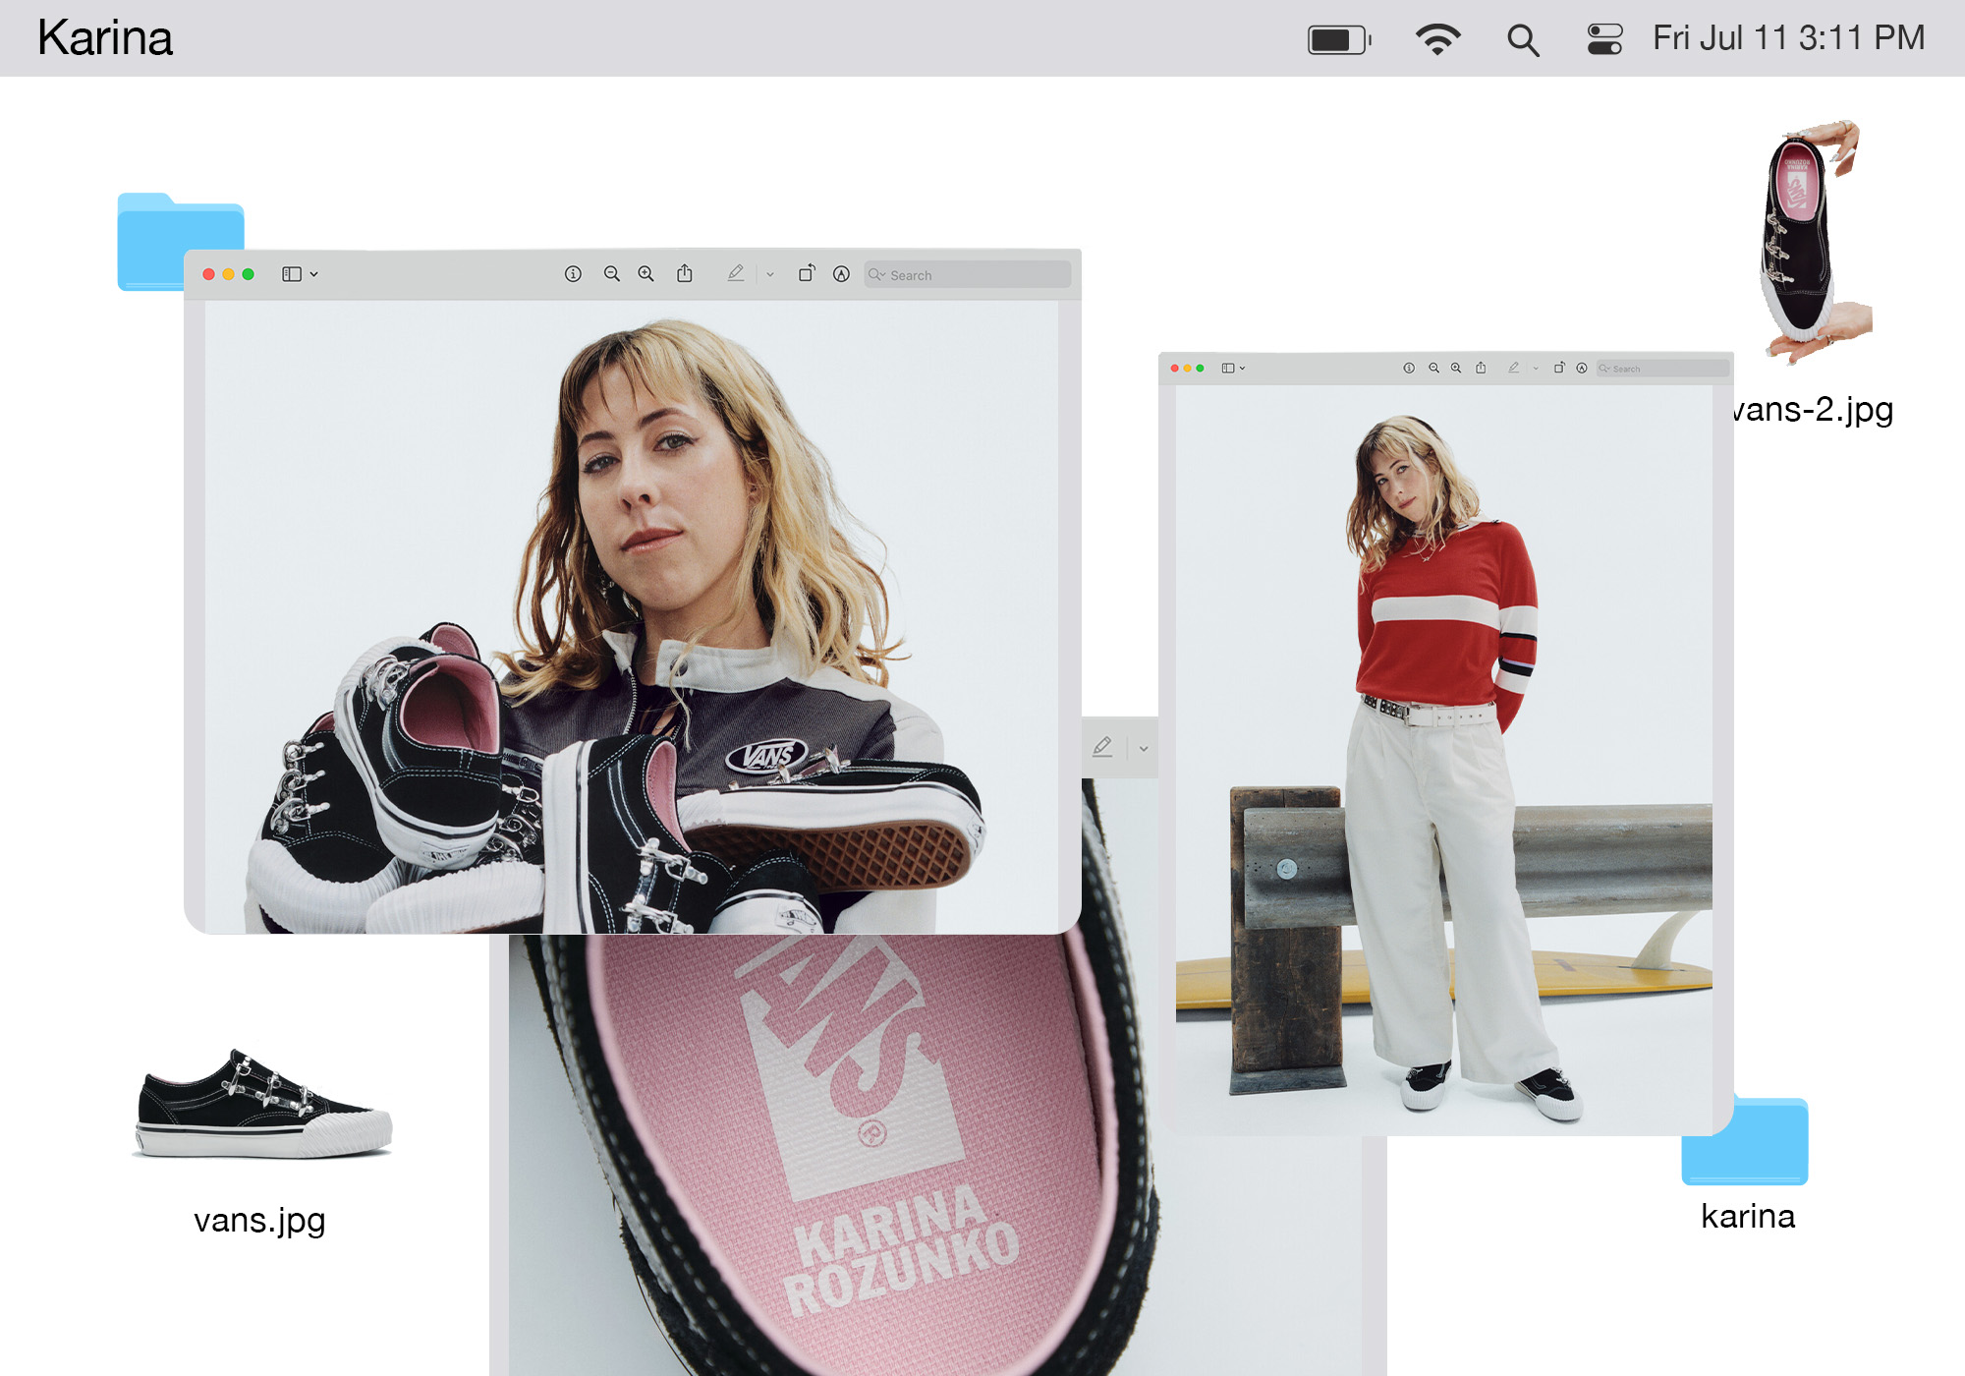Expand markup chevron in the red sweater window
The image size is (1965, 1376).
tap(1536, 369)
